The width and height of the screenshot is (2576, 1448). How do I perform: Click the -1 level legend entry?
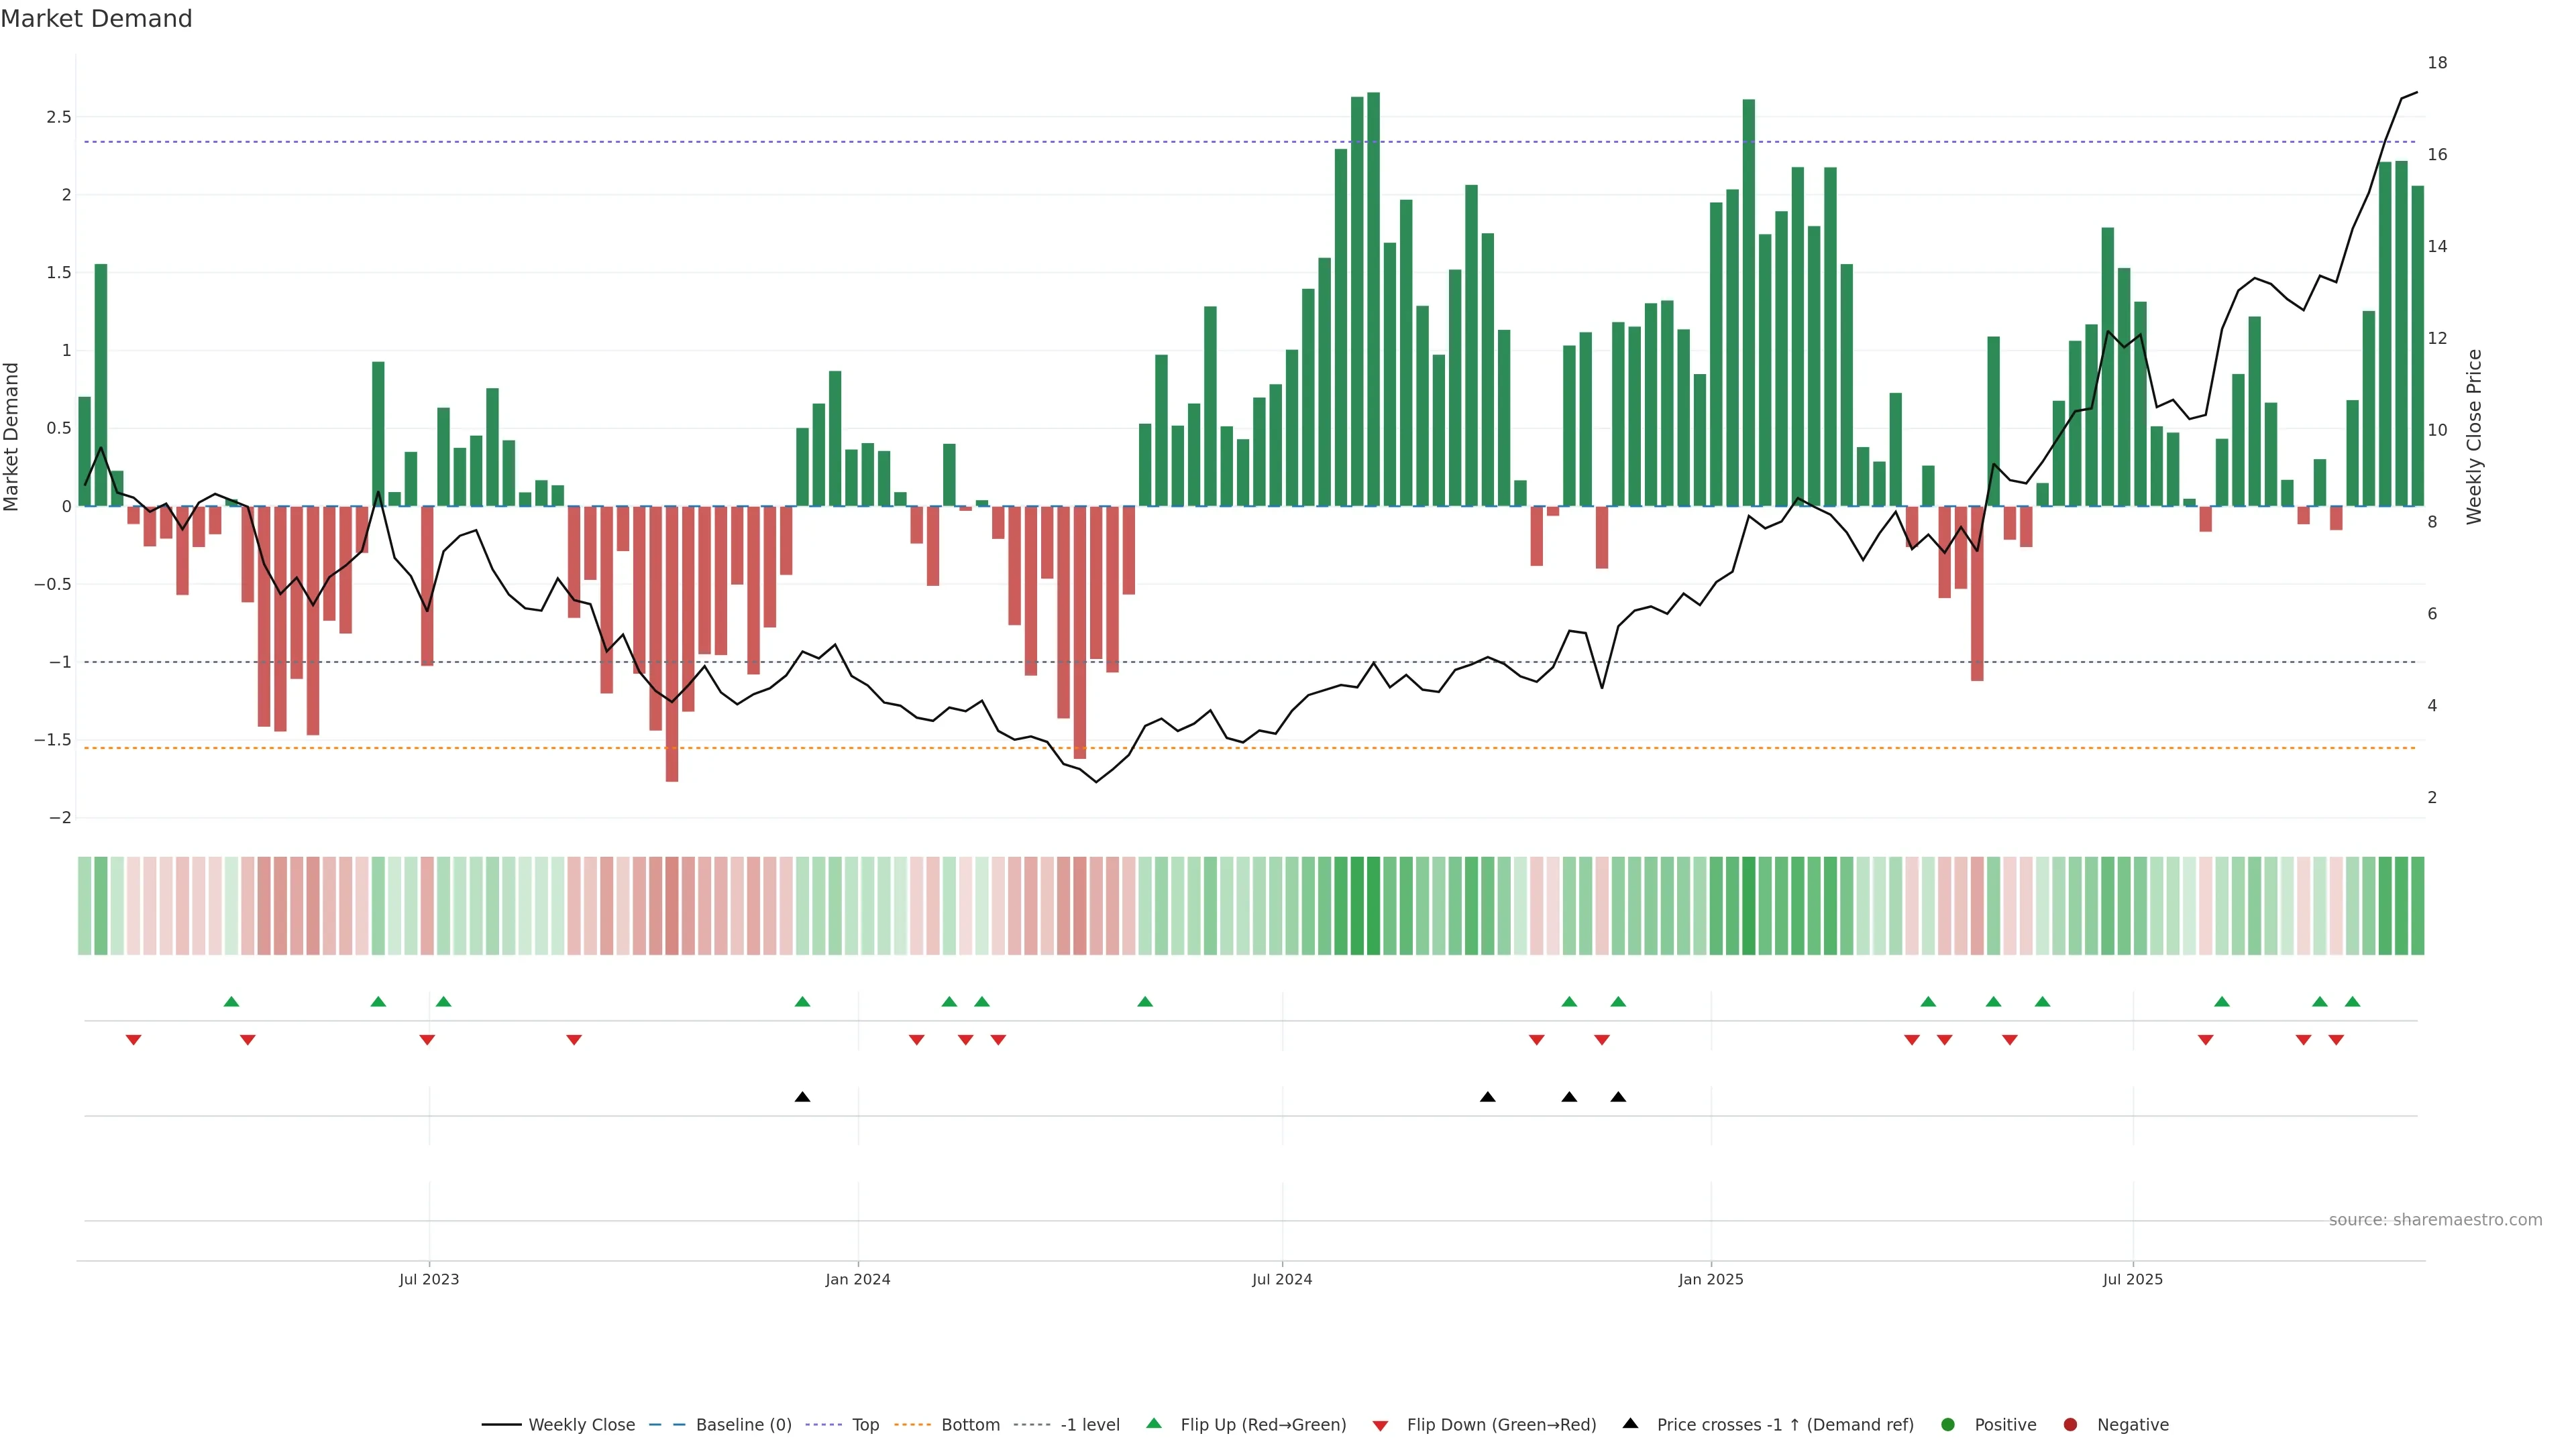1089,1425
